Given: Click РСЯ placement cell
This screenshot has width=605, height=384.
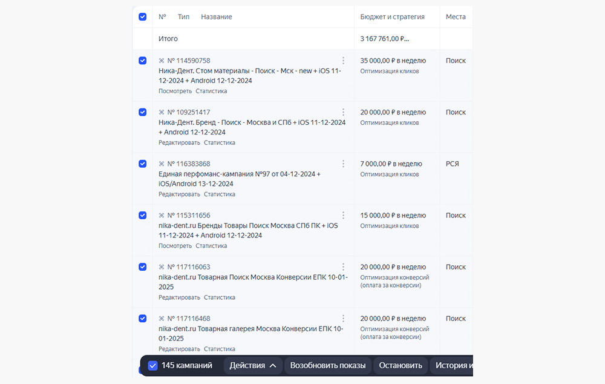Looking at the screenshot, I should (452, 164).
